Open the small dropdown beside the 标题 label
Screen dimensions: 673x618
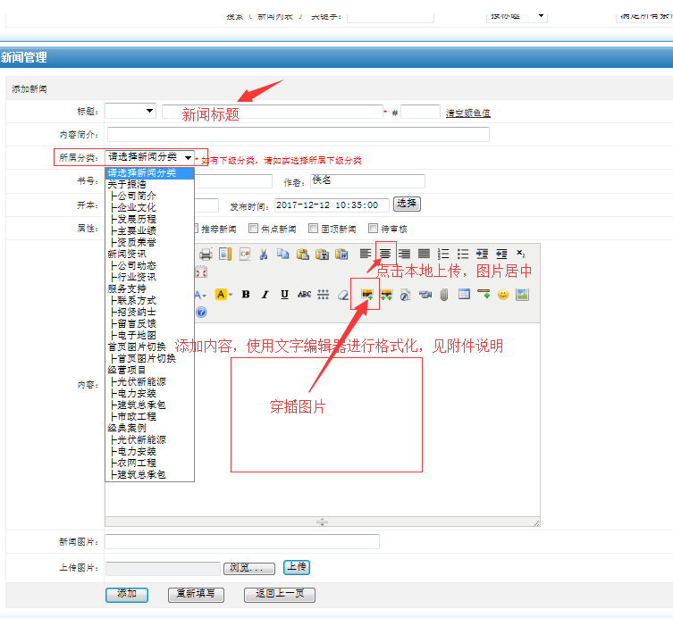click(x=130, y=112)
